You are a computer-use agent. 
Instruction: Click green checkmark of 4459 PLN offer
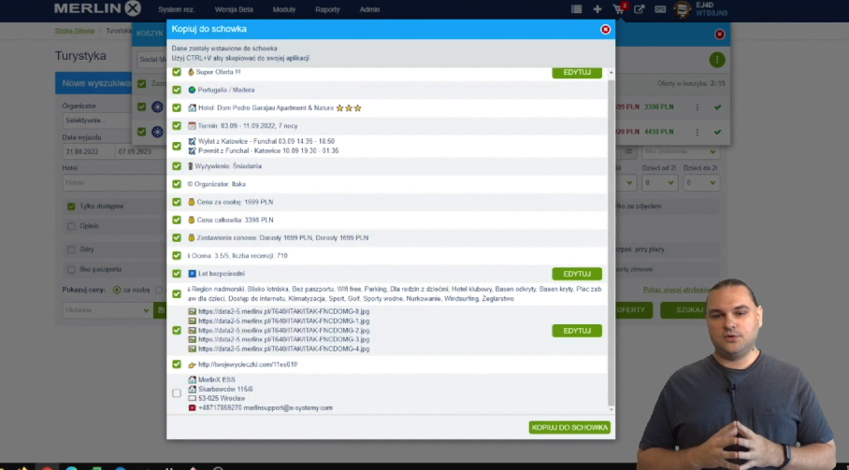pyautogui.click(x=717, y=132)
